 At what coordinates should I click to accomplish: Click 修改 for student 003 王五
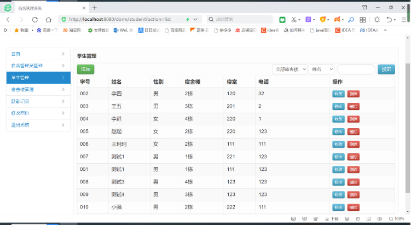[338, 106]
